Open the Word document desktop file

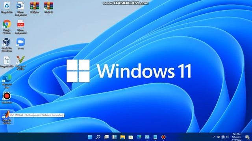(20, 9)
